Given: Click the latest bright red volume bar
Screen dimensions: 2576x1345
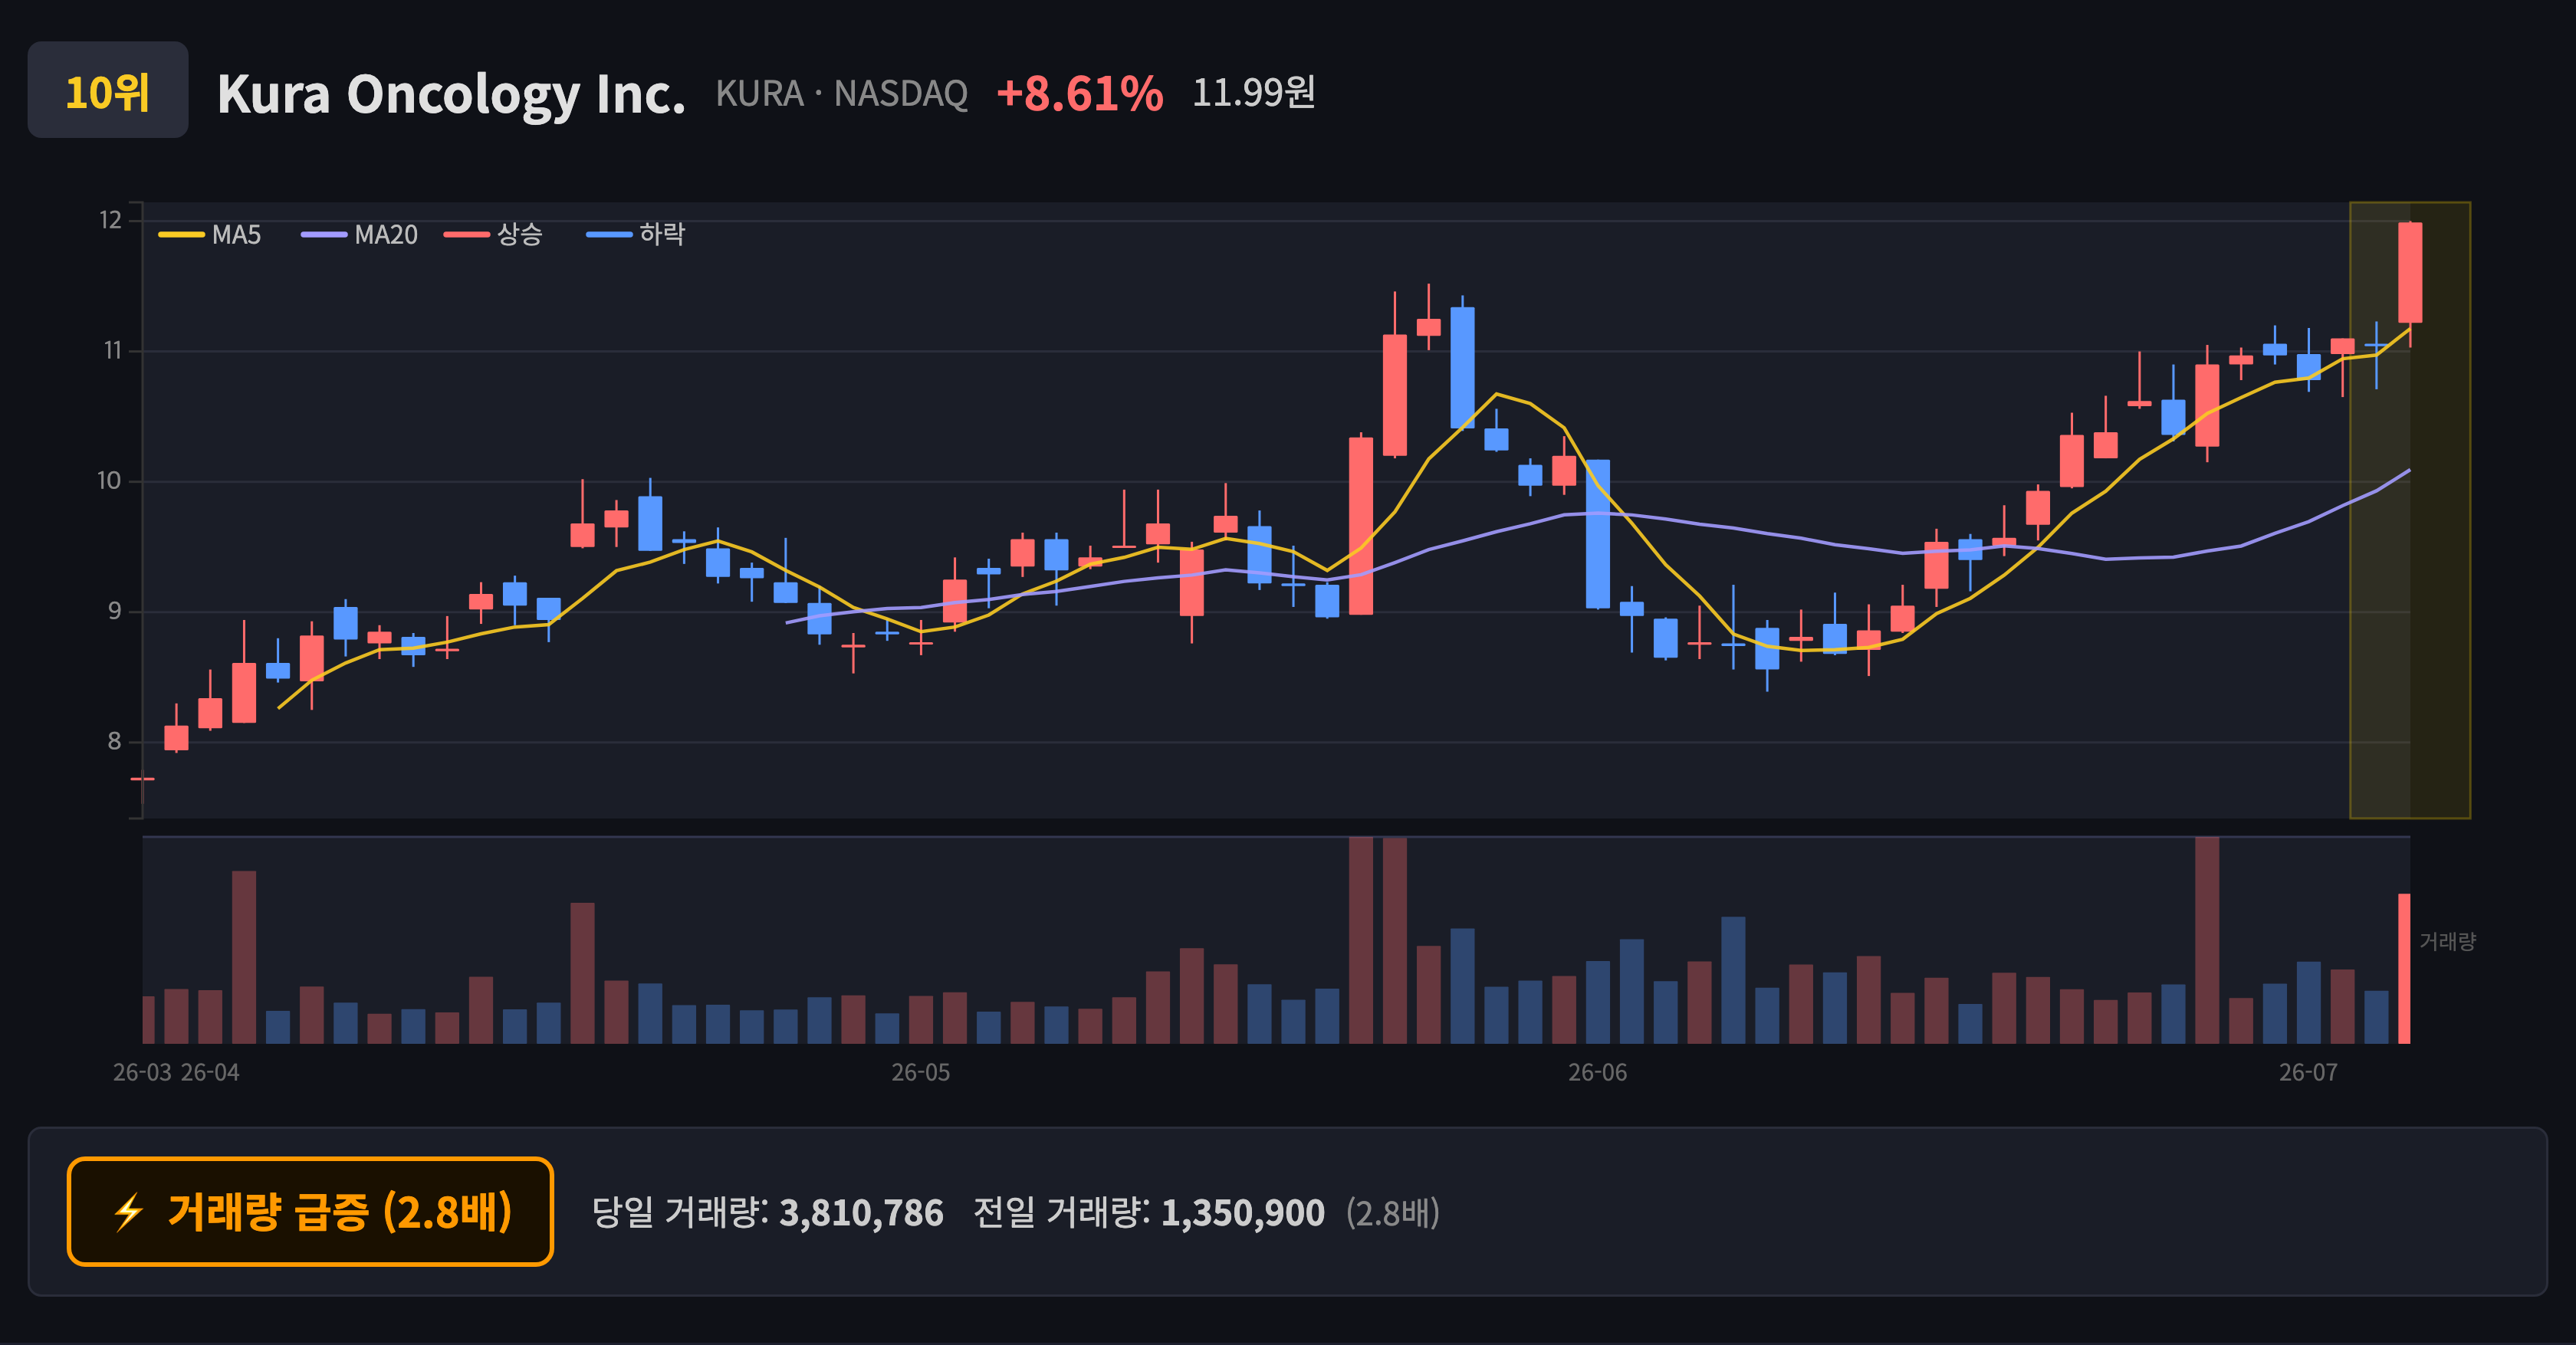Looking at the screenshot, I should 2404,968.
